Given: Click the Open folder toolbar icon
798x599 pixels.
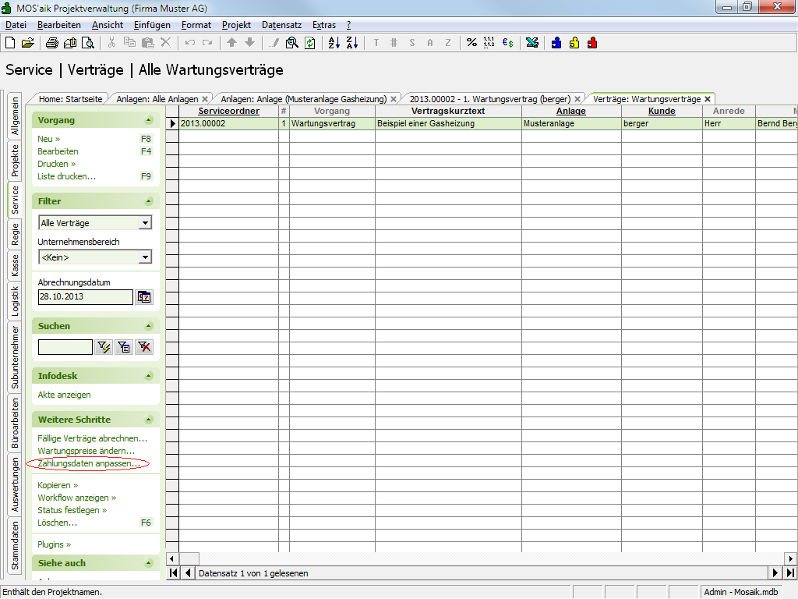Looking at the screenshot, I should coord(27,43).
